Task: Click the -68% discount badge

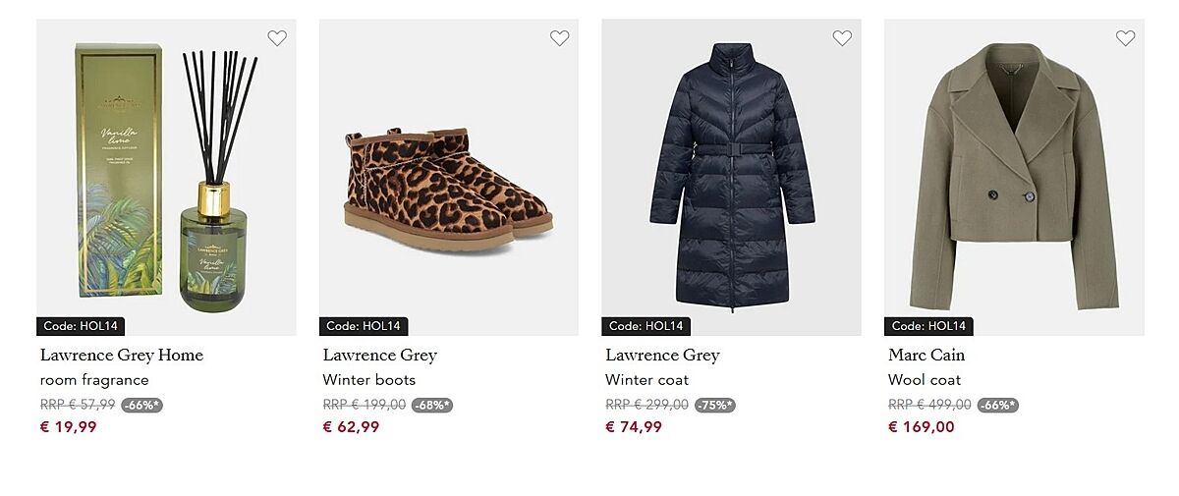Action: pos(432,405)
